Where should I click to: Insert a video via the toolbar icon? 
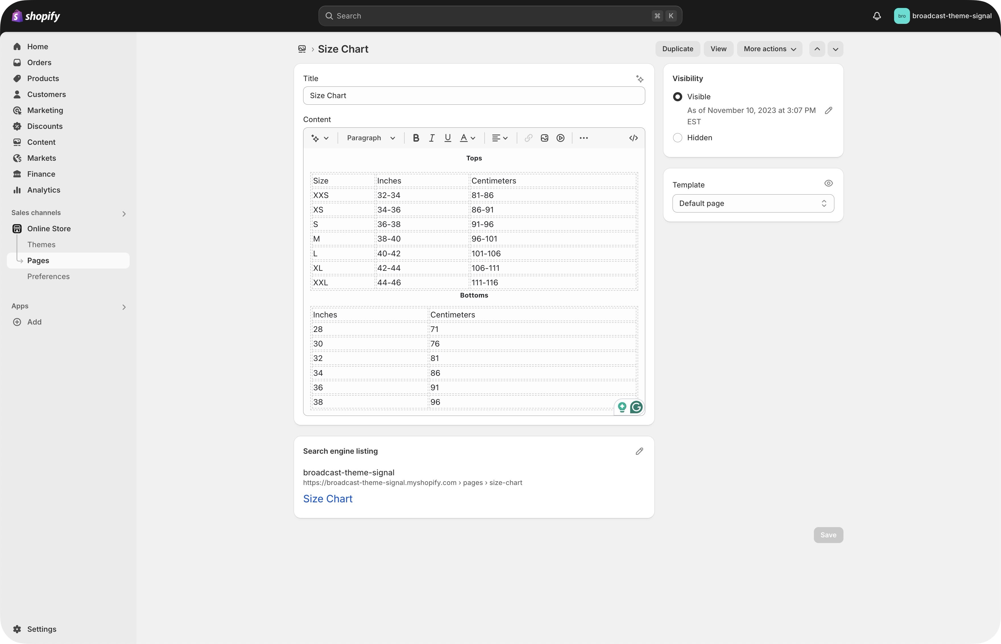[x=561, y=138]
